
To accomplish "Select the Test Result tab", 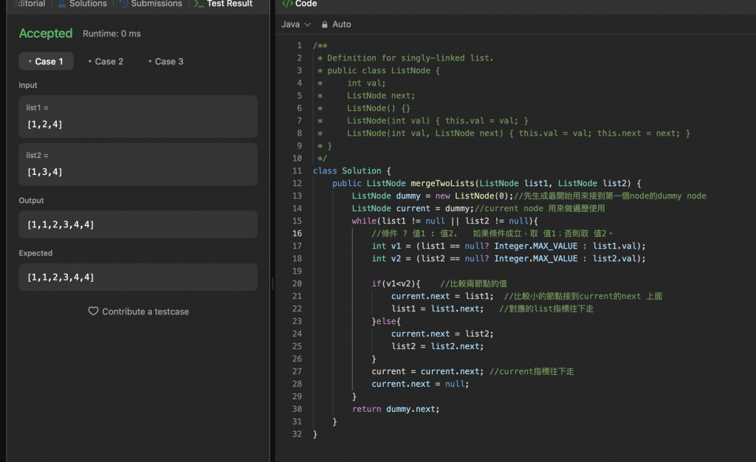I will click(223, 4).
